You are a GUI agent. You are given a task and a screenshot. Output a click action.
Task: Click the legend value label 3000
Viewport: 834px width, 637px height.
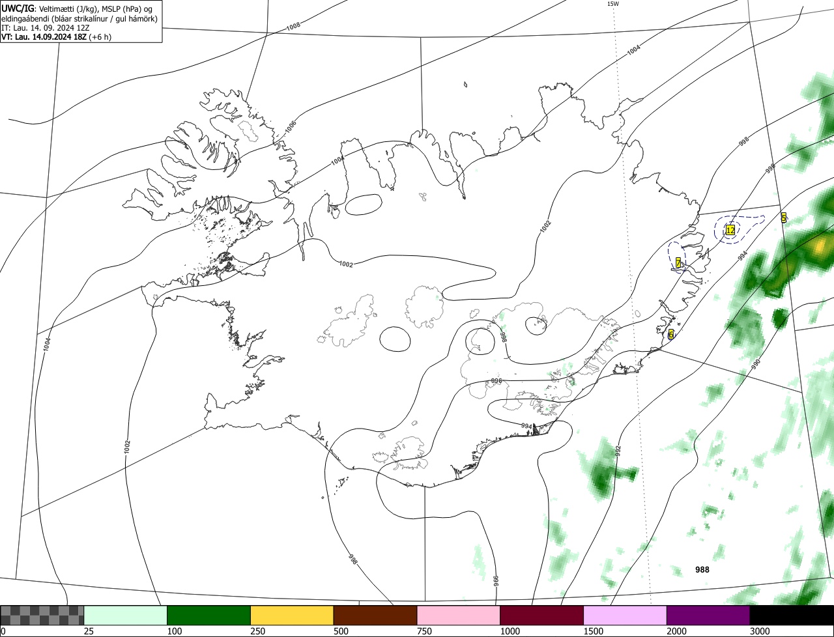point(760,631)
